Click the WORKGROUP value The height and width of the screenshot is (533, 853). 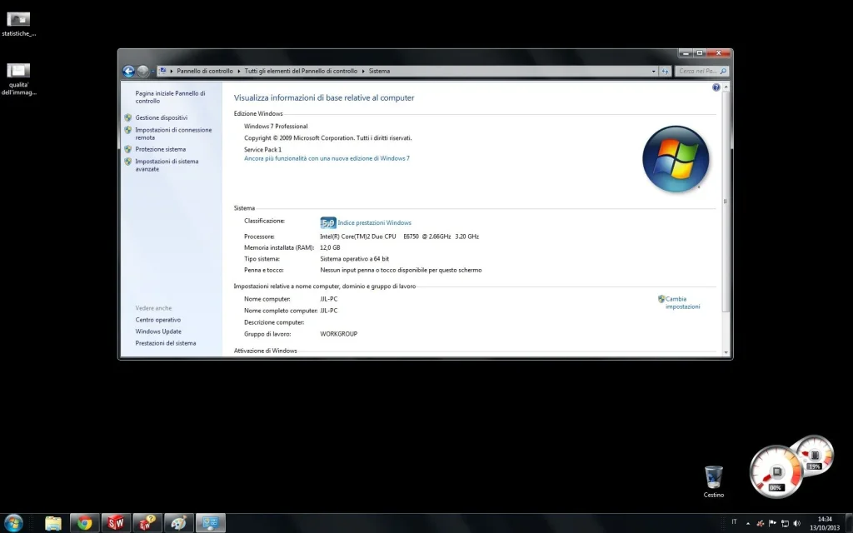pos(339,334)
